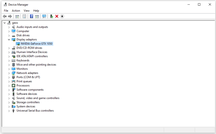Expand the Universal Serial Bus controllers node

tap(9, 111)
